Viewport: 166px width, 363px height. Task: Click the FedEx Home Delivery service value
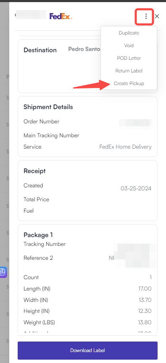(x=125, y=147)
